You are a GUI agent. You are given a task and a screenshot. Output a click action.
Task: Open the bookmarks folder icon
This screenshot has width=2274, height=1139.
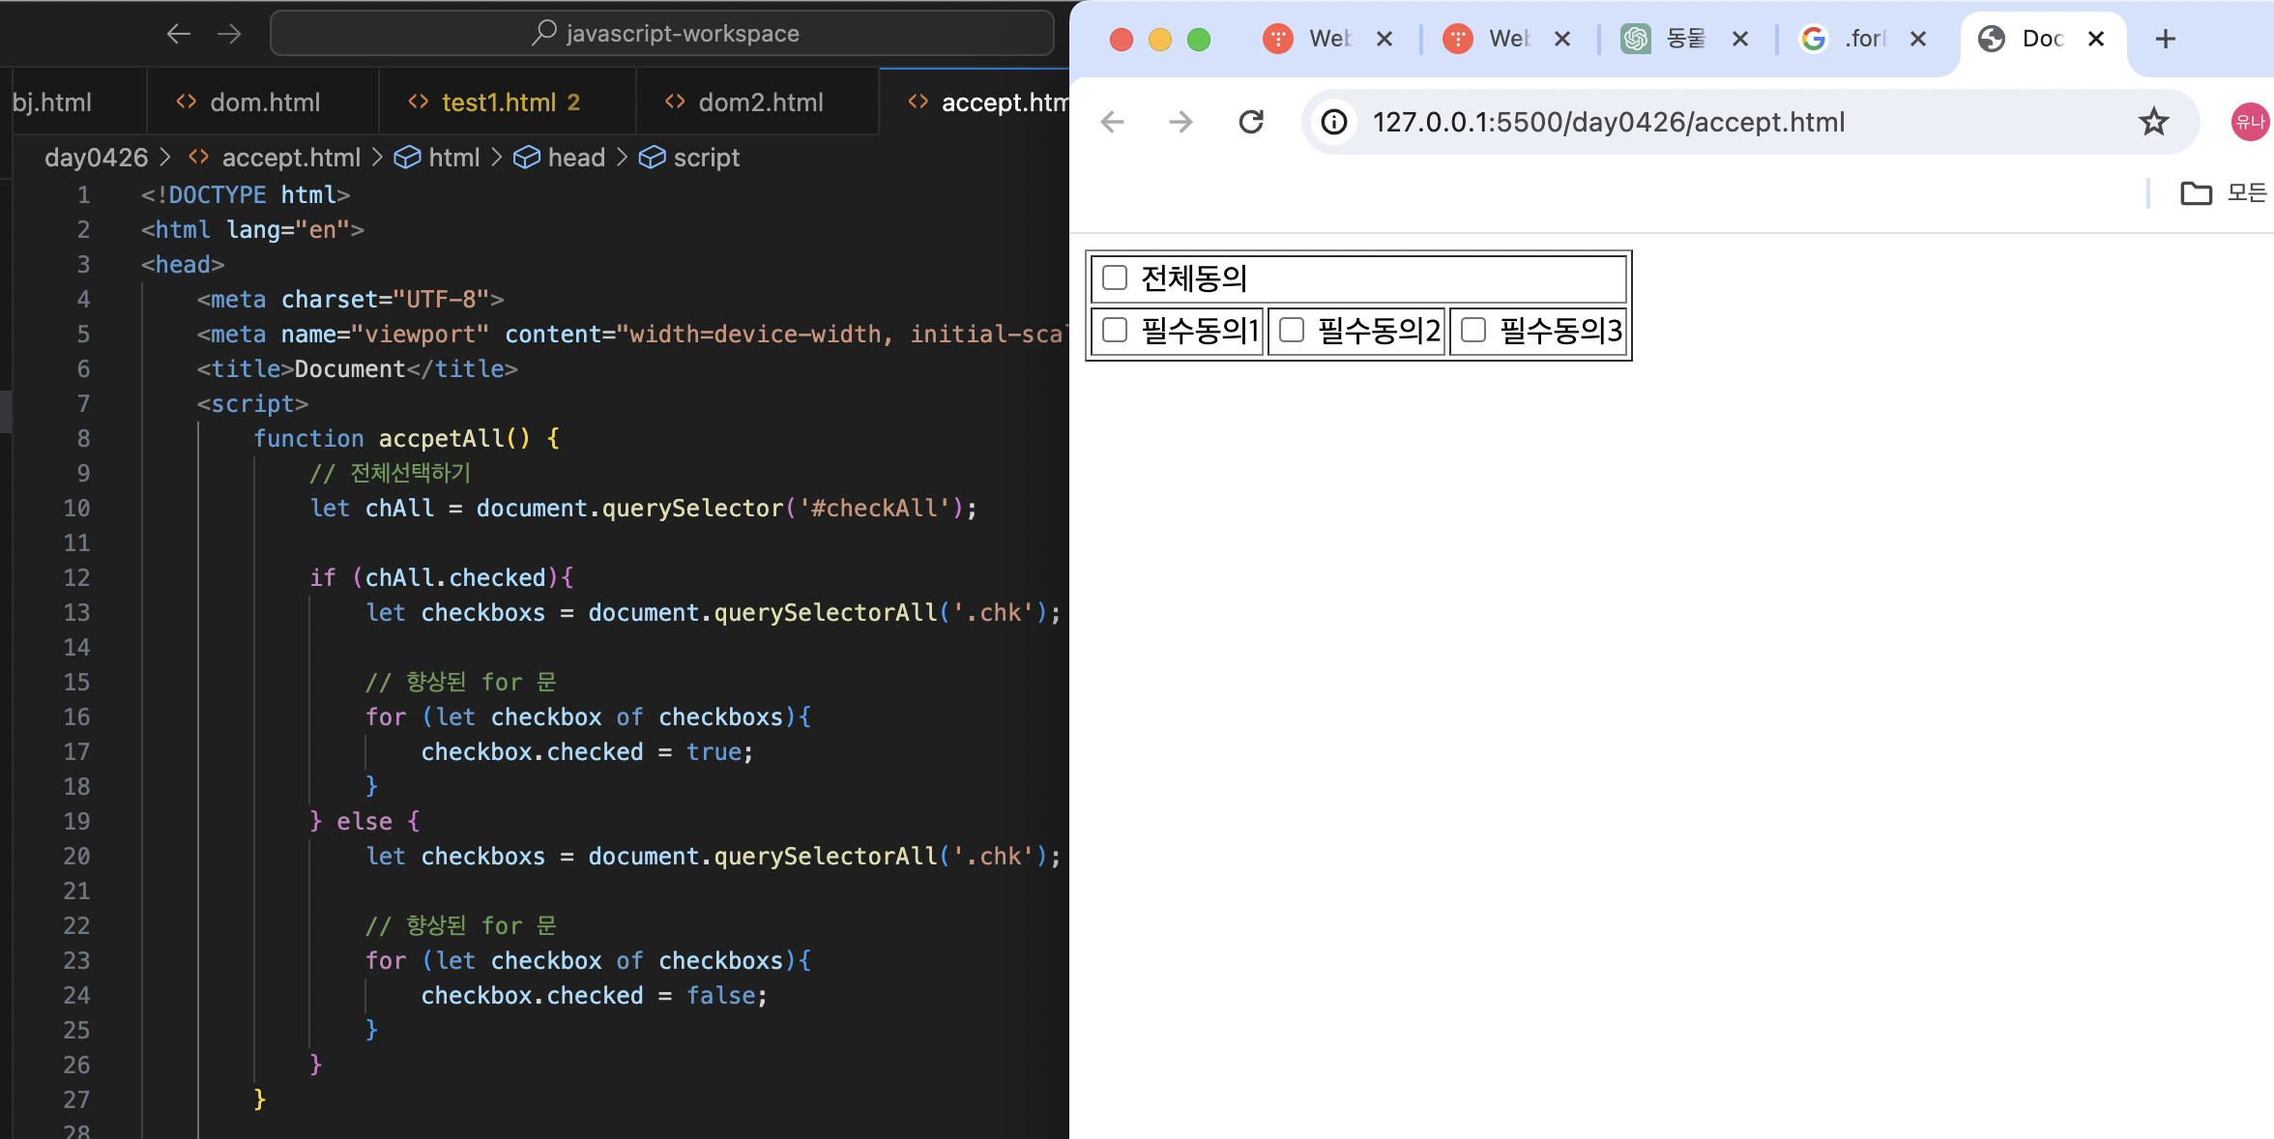[2196, 193]
